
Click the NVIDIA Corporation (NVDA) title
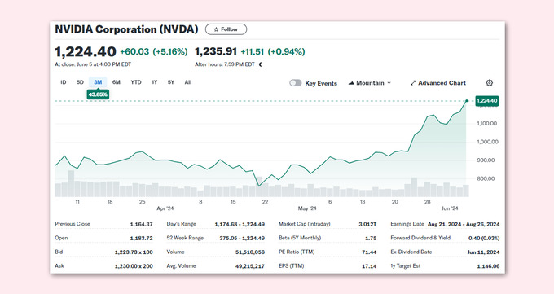coord(126,29)
